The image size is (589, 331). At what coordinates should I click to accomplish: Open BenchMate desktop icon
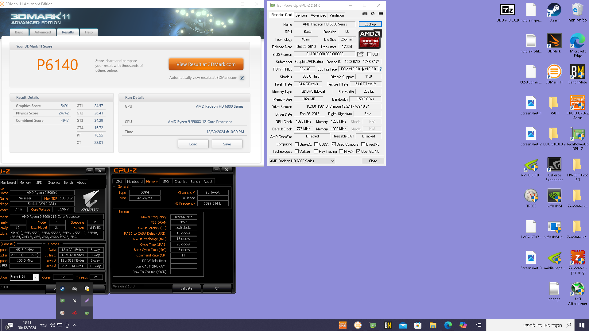coord(577,74)
